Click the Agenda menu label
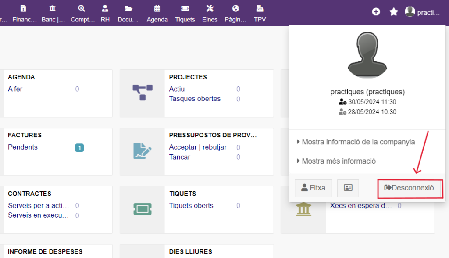This screenshot has width=449, height=258. (x=157, y=20)
